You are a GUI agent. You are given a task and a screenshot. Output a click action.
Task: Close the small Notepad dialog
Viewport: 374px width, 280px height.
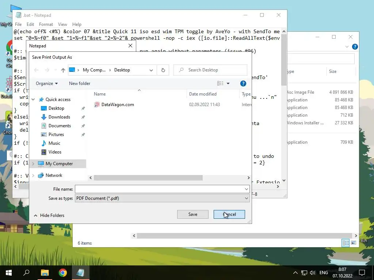(130, 46)
